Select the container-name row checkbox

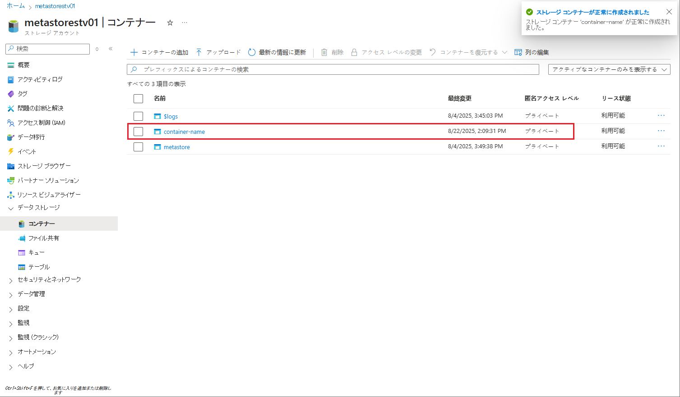click(x=139, y=132)
